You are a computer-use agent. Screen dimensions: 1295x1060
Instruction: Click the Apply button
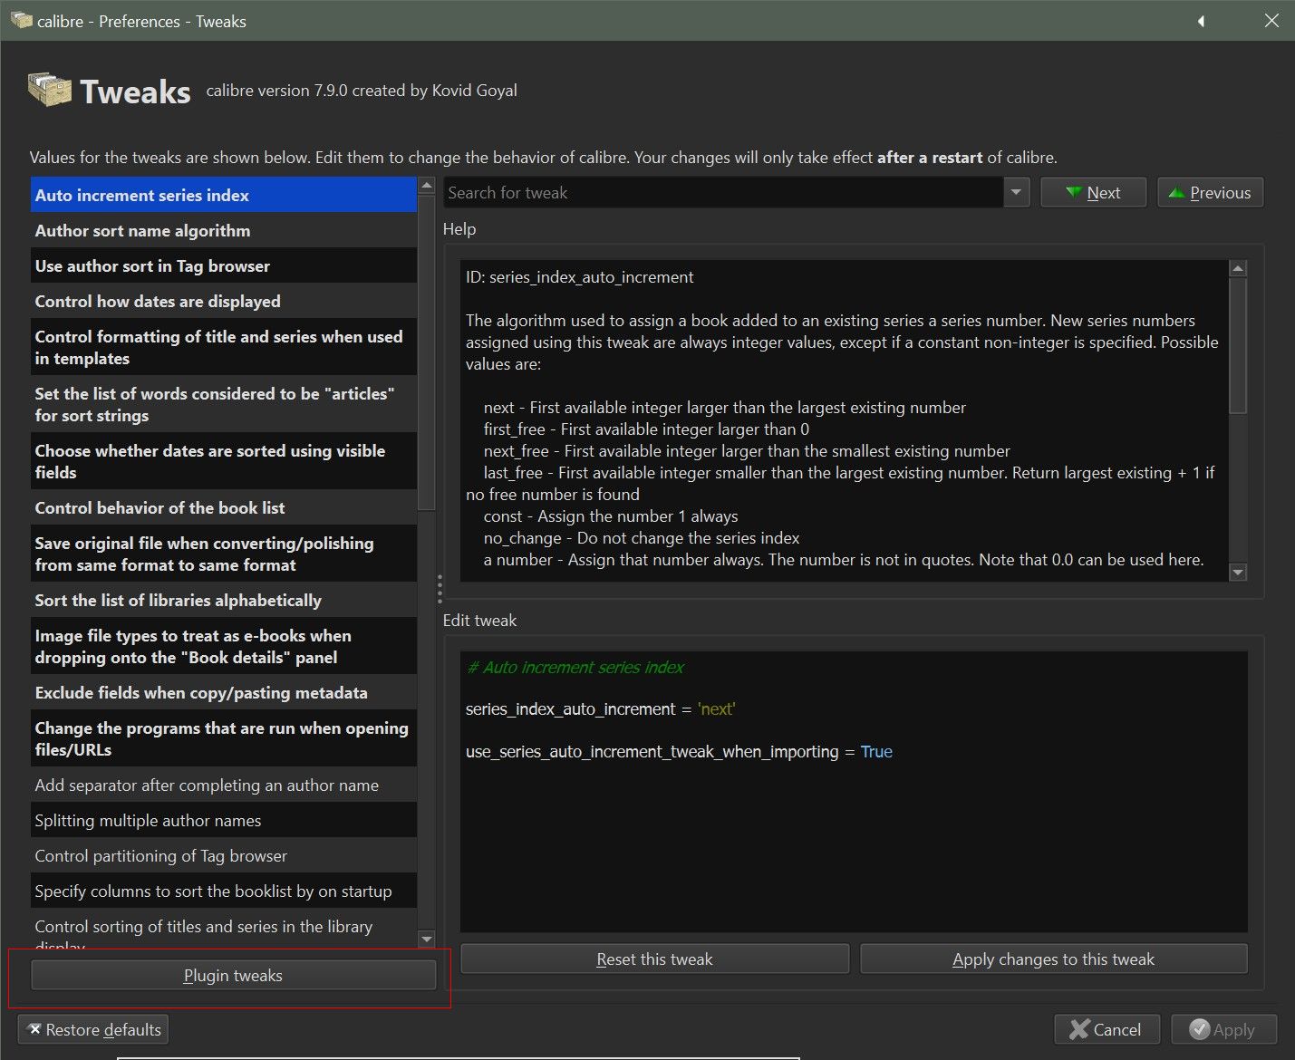pos(1223,1029)
